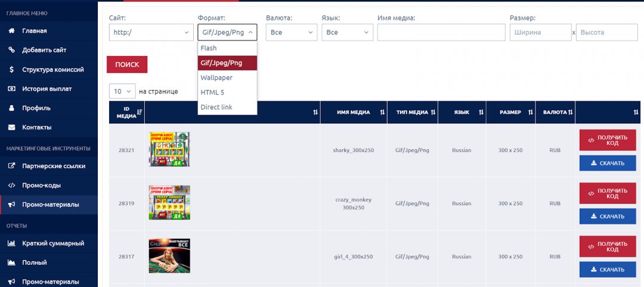This screenshot has width=644, height=287.
Task: Click the bar chart icon beside Краткий суммарный
Action: (x=11, y=243)
